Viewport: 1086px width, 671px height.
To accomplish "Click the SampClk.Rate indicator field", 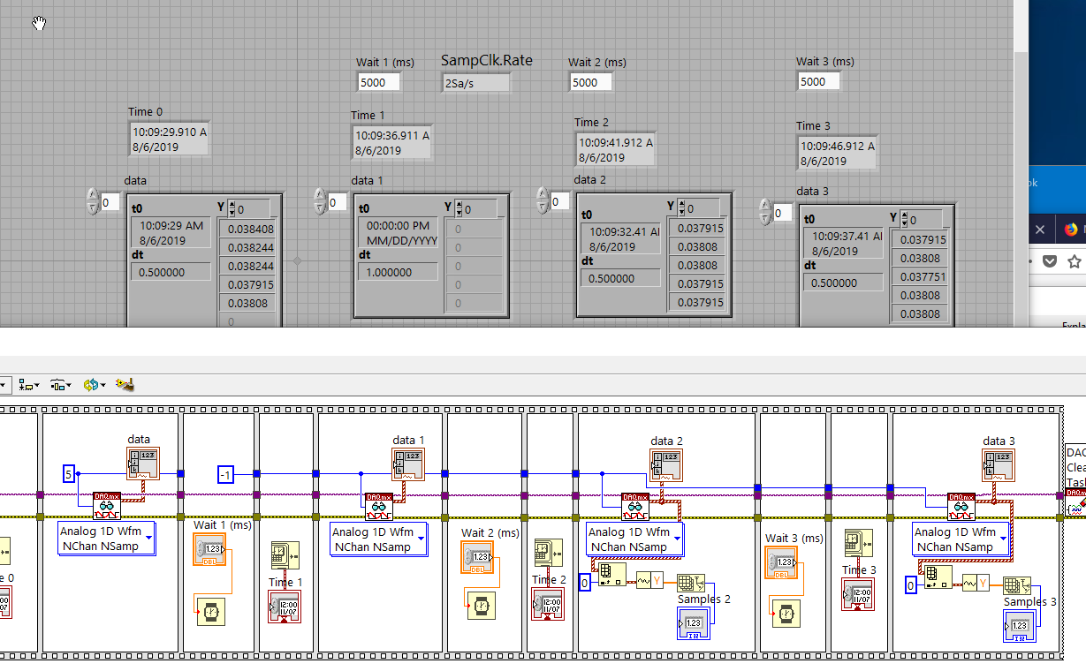I will tap(476, 82).
